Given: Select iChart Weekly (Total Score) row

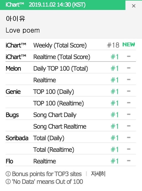Looking at the screenshot, I should pyautogui.click(x=71, y=45).
